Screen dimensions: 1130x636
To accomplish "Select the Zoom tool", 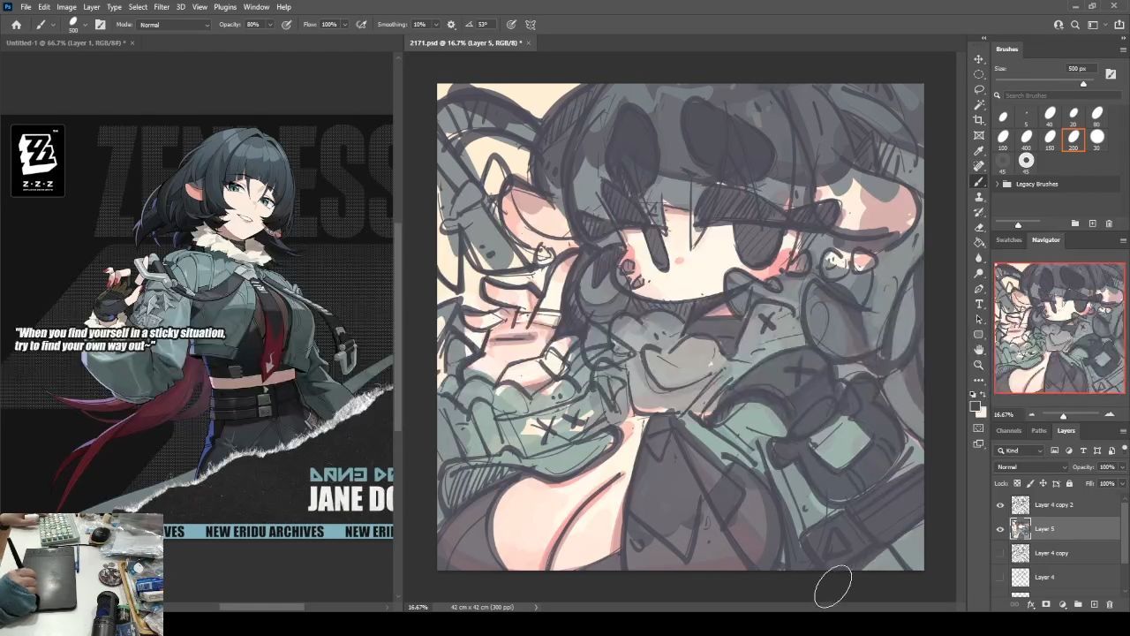I will tap(979, 365).
